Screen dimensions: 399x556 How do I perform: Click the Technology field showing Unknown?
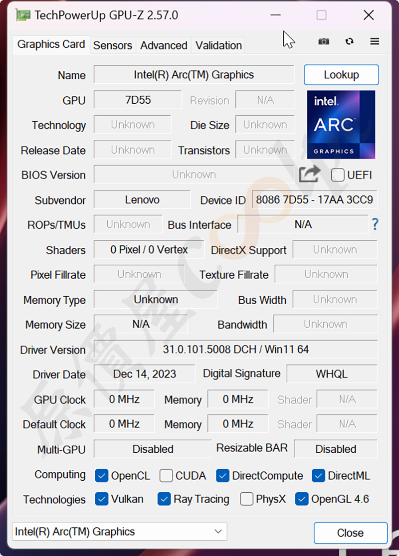[132, 125]
